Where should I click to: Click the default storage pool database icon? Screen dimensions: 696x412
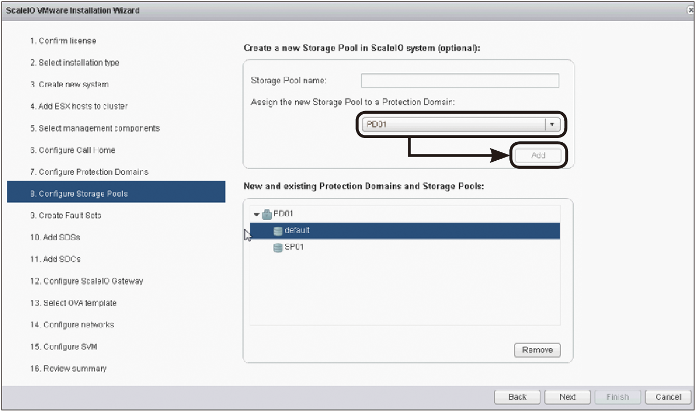pos(278,231)
